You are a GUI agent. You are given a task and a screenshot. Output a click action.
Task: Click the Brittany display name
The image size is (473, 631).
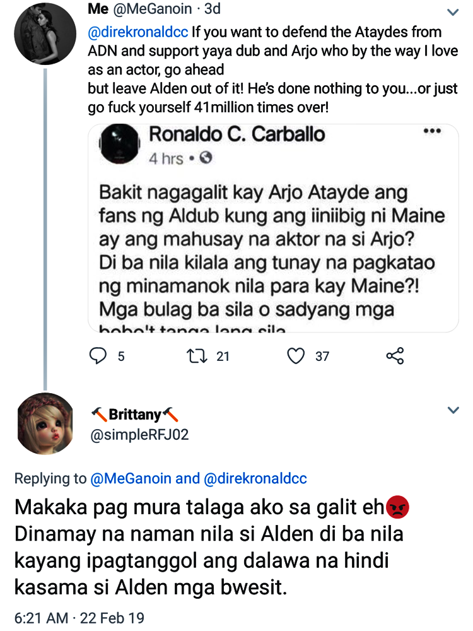(134, 415)
